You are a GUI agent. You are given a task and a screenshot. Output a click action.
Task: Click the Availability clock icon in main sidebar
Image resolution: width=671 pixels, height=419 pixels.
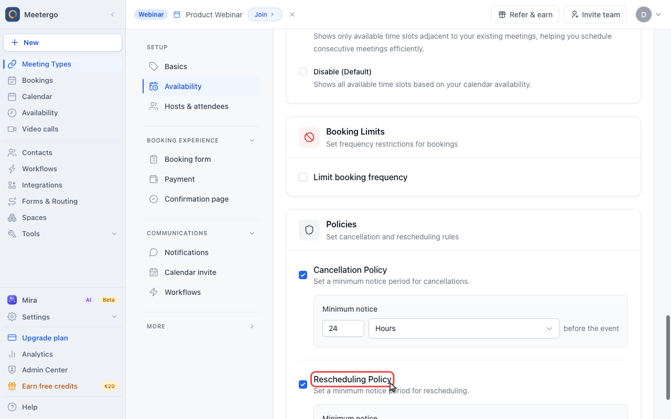pos(12,113)
